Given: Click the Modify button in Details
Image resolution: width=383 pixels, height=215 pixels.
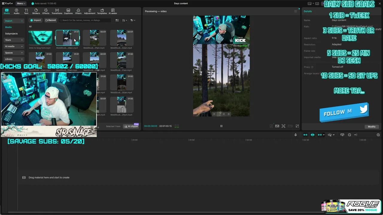Looking at the screenshot, I should (x=372, y=127).
